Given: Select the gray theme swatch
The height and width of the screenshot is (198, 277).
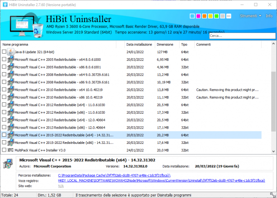Looking at the screenshot, I should 223,16.
